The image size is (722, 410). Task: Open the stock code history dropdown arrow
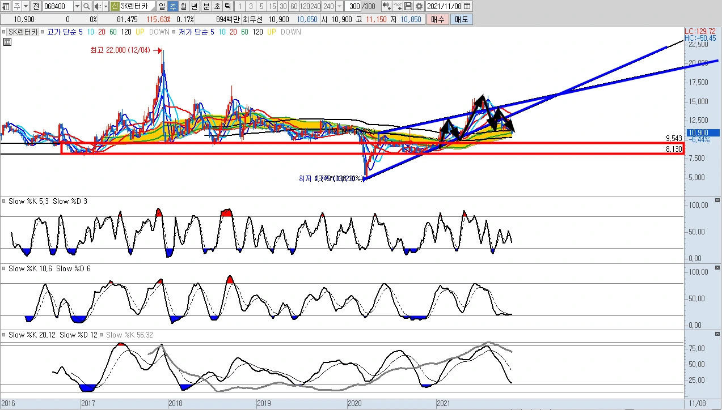[x=77, y=7]
